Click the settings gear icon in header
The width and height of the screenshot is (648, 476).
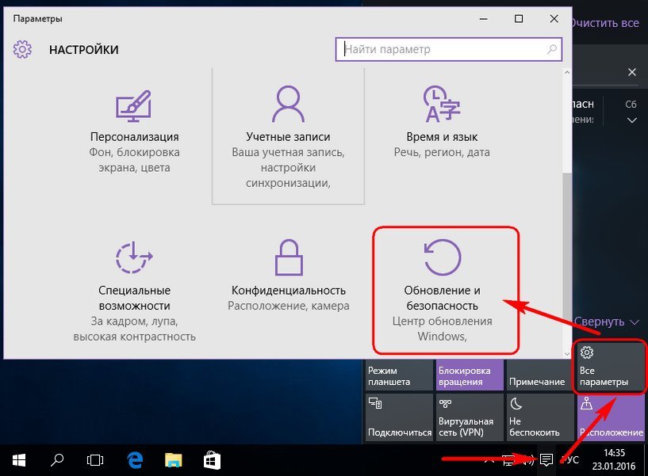point(22,49)
